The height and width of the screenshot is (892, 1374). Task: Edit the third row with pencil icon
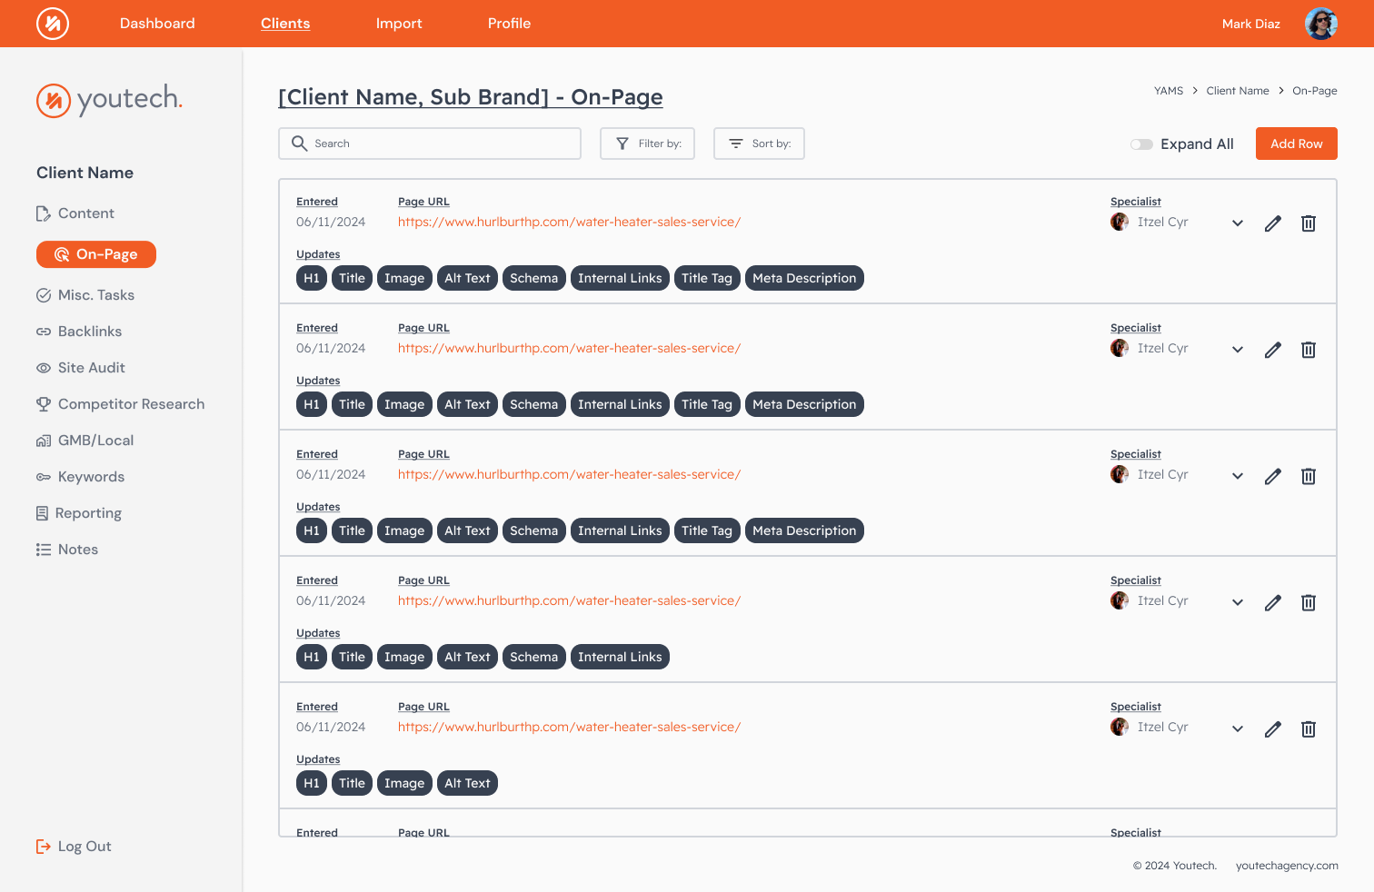click(x=1273, y=476)
